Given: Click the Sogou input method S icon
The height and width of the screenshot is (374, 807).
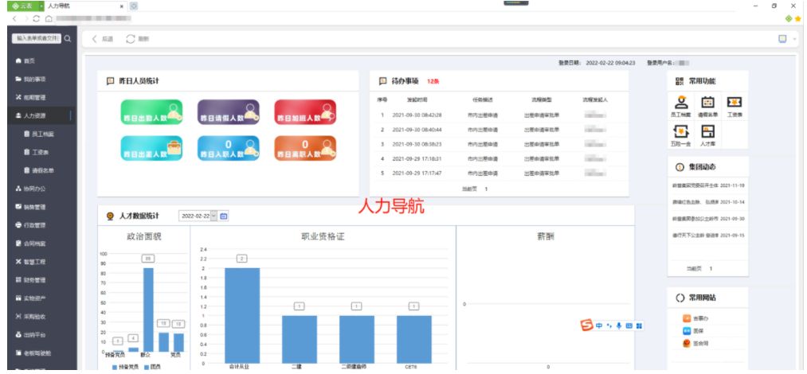Looking at the screenshot, I should (586, 325).
